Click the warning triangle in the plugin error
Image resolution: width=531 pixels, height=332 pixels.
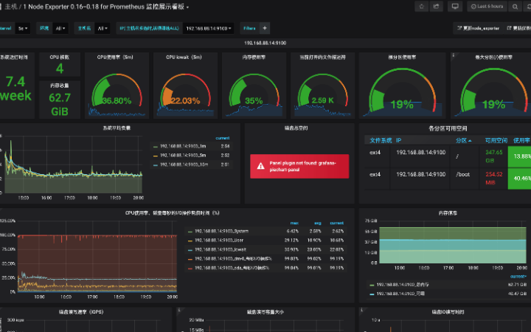260,166
